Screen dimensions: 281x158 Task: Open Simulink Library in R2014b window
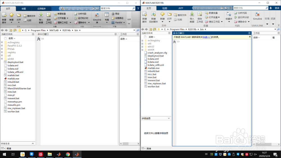click(97, 18)
